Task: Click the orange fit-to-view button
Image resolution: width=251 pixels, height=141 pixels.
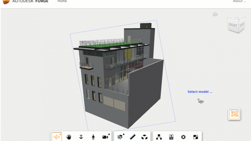Action: (x=234, y=114)
